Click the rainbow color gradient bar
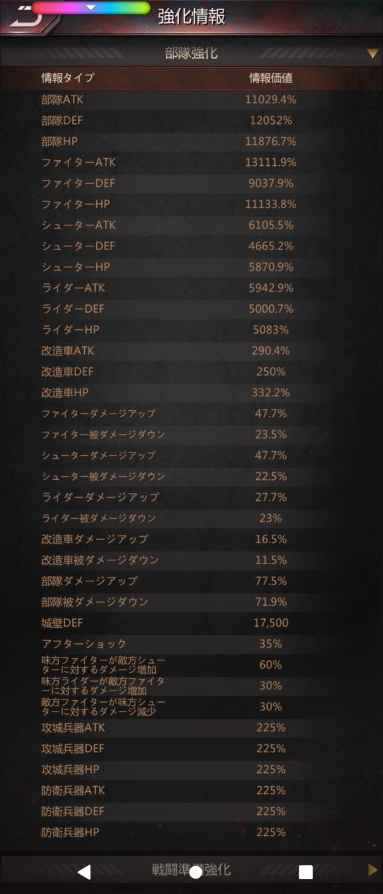This screenshot has width=383, height=894. tap(91, 8)
